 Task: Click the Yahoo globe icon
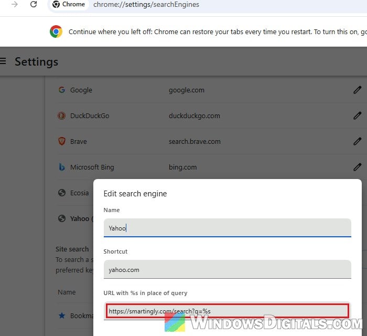[x=62, y=218]
